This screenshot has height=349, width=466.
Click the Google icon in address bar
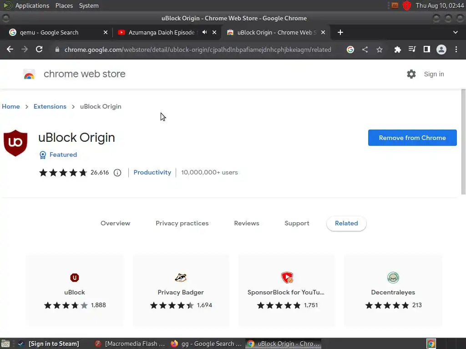pos(350,50)
